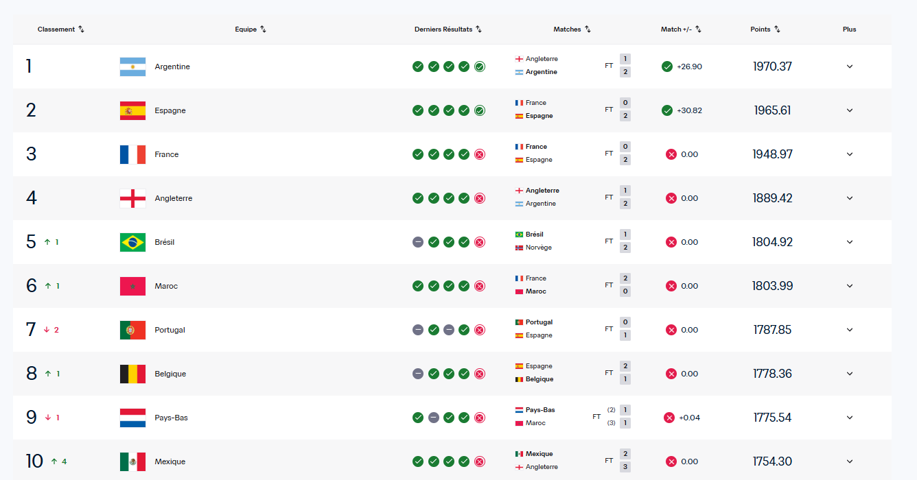Click the Matches column header
Screen dimensions: 917x480
[x=567, y=29]
